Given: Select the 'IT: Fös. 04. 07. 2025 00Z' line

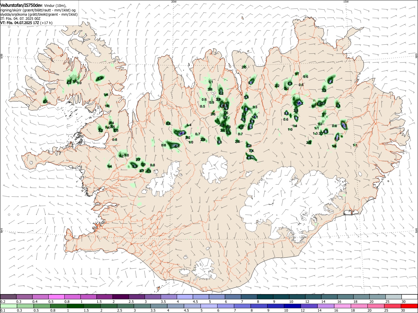Looking at the screenshot, I should (x=20, y=19).
